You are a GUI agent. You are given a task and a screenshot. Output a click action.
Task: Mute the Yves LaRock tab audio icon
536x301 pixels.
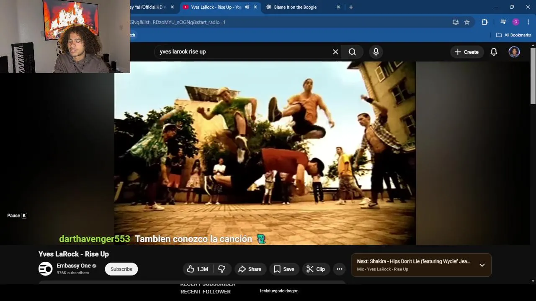click(247, 7)
